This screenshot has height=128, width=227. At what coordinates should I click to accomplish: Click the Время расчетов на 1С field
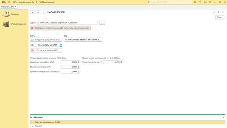point(112,62)
